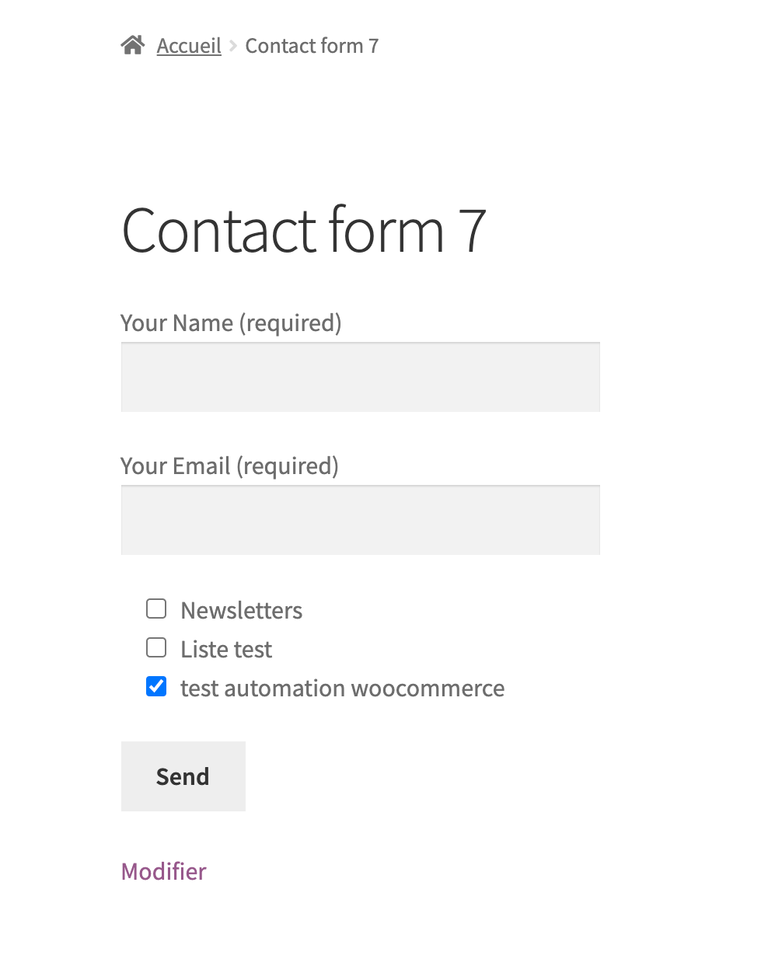Uncheck the test automation woocommerce checkbox
Viewport: 782px width, 973px height.
tap(156, 686)
